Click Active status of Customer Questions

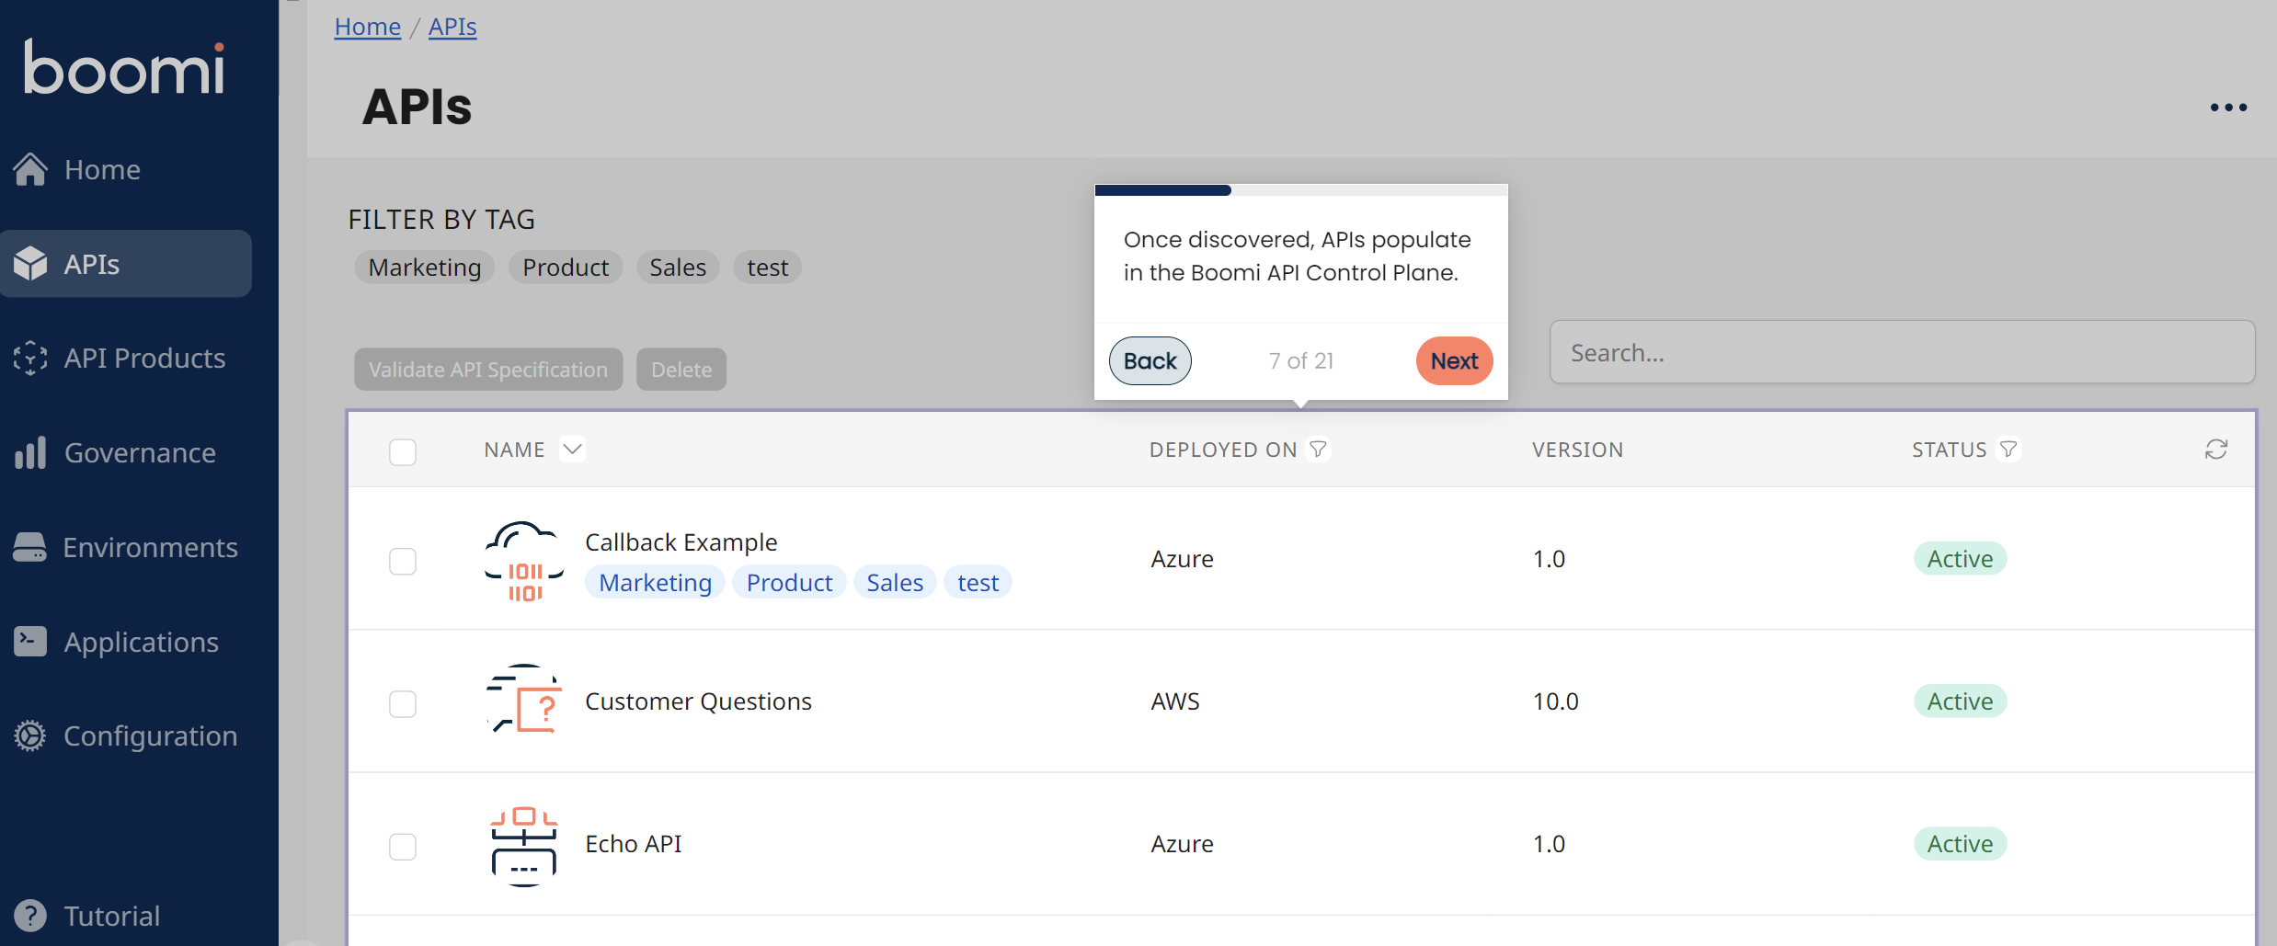coord(1960,701)
